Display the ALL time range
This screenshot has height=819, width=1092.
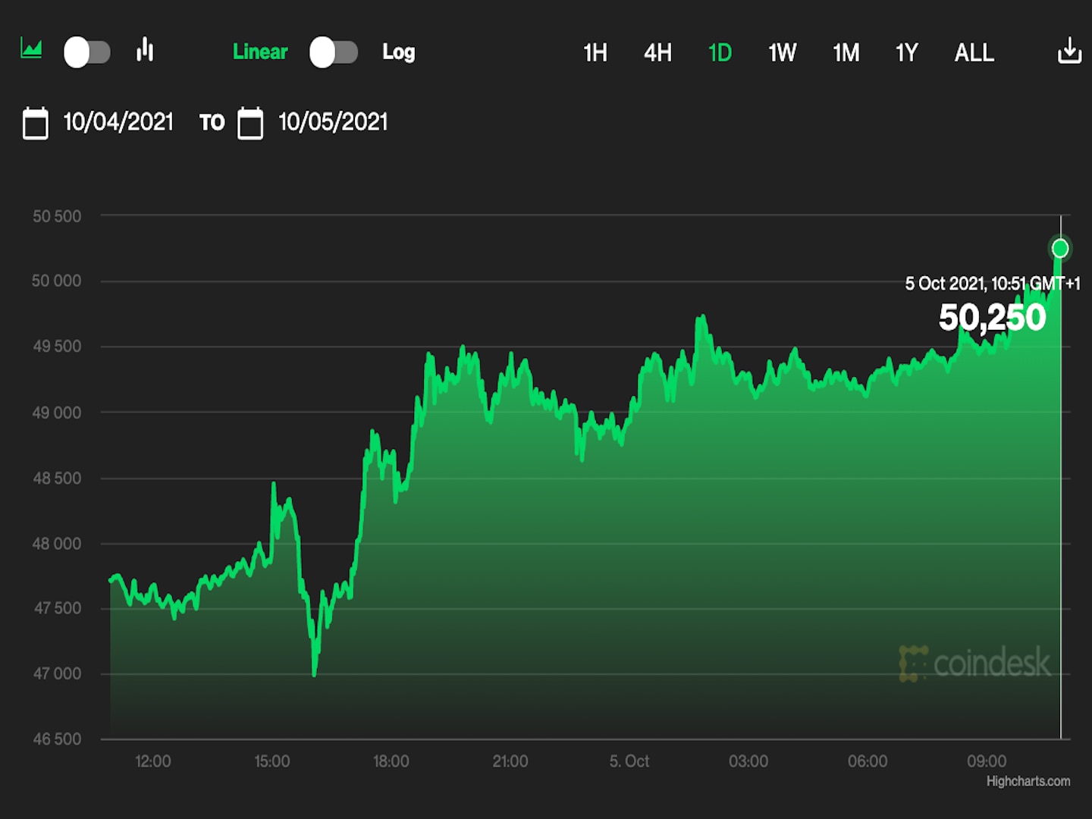pos(974,52)
